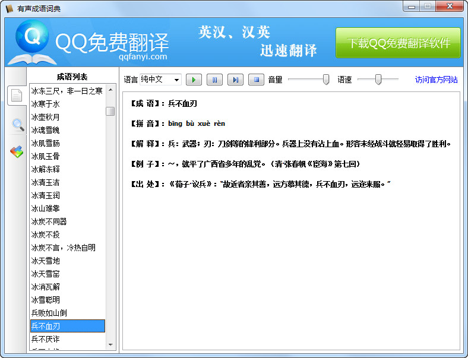This screenshot has height=358, width=468.
Task: Skip to the next idiom
Action: tap(236, 80)
